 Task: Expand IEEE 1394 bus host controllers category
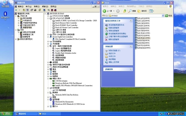pos(48,35)
